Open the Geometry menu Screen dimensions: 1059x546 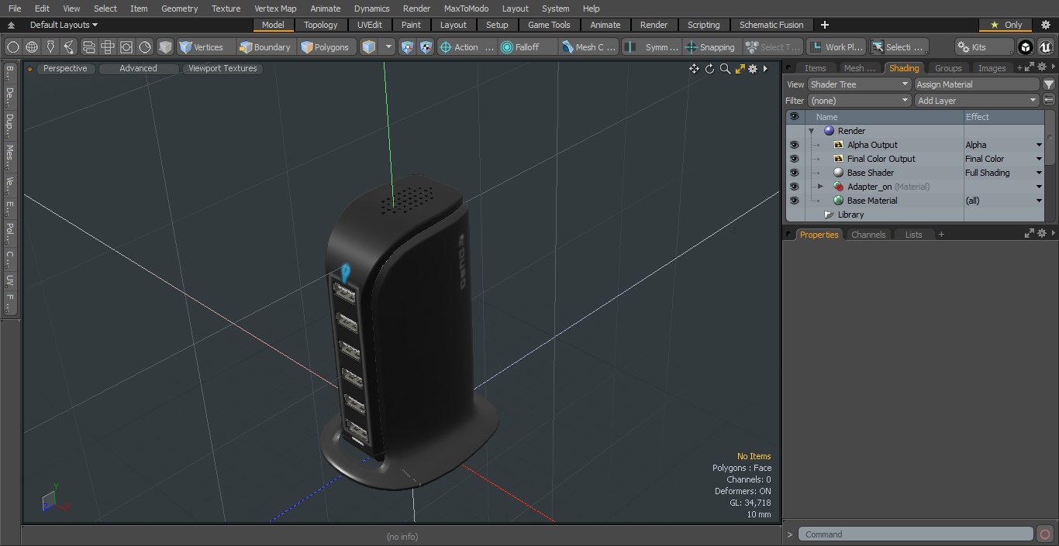click(x=179, y=9)
